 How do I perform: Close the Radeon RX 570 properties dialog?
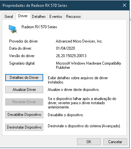point(124,5)
